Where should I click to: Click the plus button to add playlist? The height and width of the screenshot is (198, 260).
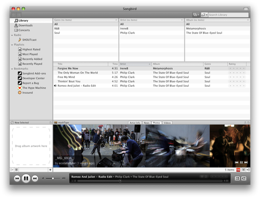(50, 170)
